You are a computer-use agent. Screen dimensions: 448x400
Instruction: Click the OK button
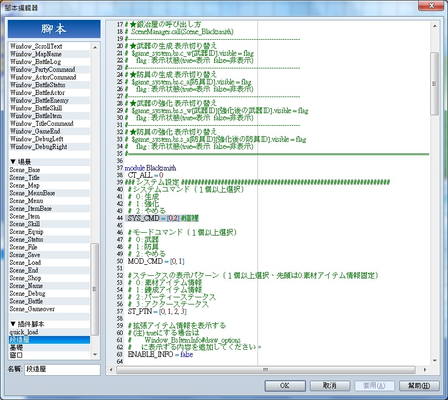click(285, 386)
